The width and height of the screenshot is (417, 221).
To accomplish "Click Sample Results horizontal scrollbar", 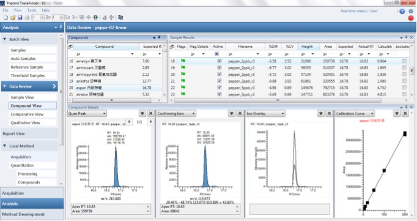I will [x=278, y=100].
